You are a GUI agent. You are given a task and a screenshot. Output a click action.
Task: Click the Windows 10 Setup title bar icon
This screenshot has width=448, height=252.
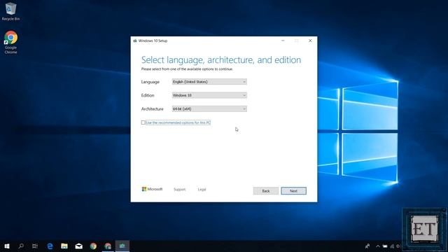[x=135, y=41]
